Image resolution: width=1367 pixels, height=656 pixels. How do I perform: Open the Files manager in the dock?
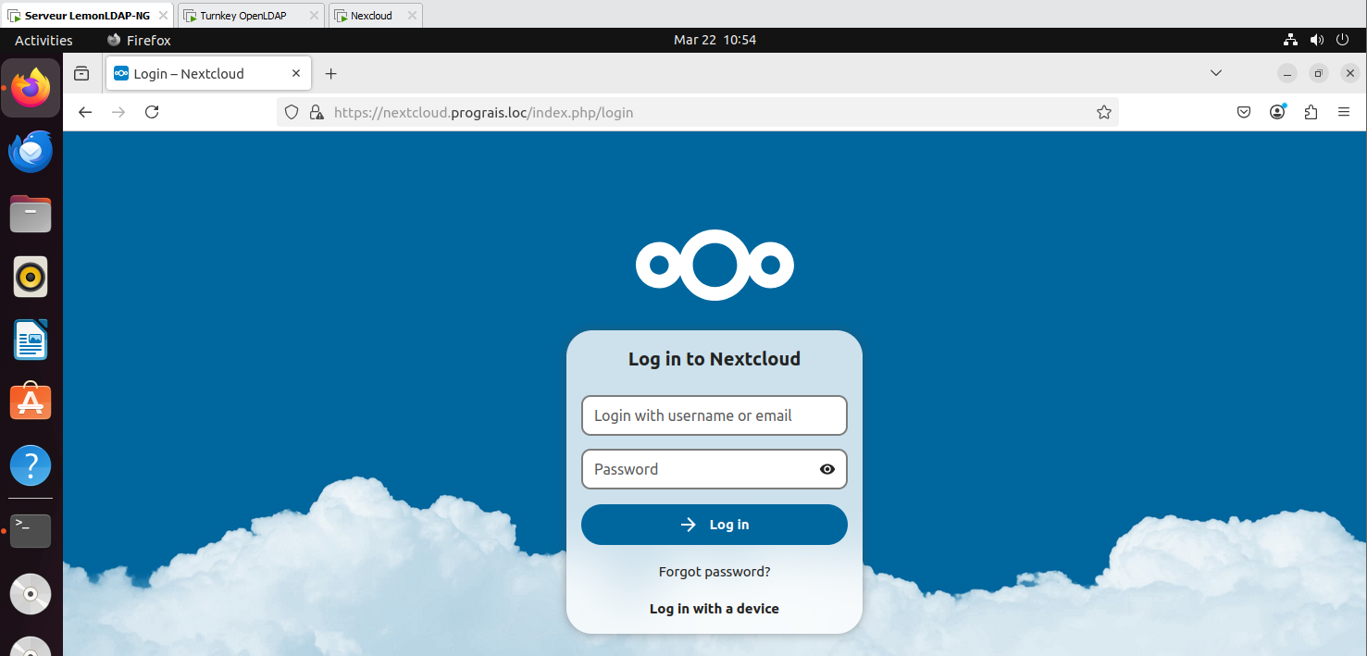click(x=31, y=214)
